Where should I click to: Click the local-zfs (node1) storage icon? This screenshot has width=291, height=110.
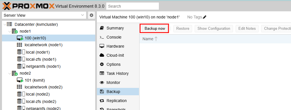click(x=21, y=59)
